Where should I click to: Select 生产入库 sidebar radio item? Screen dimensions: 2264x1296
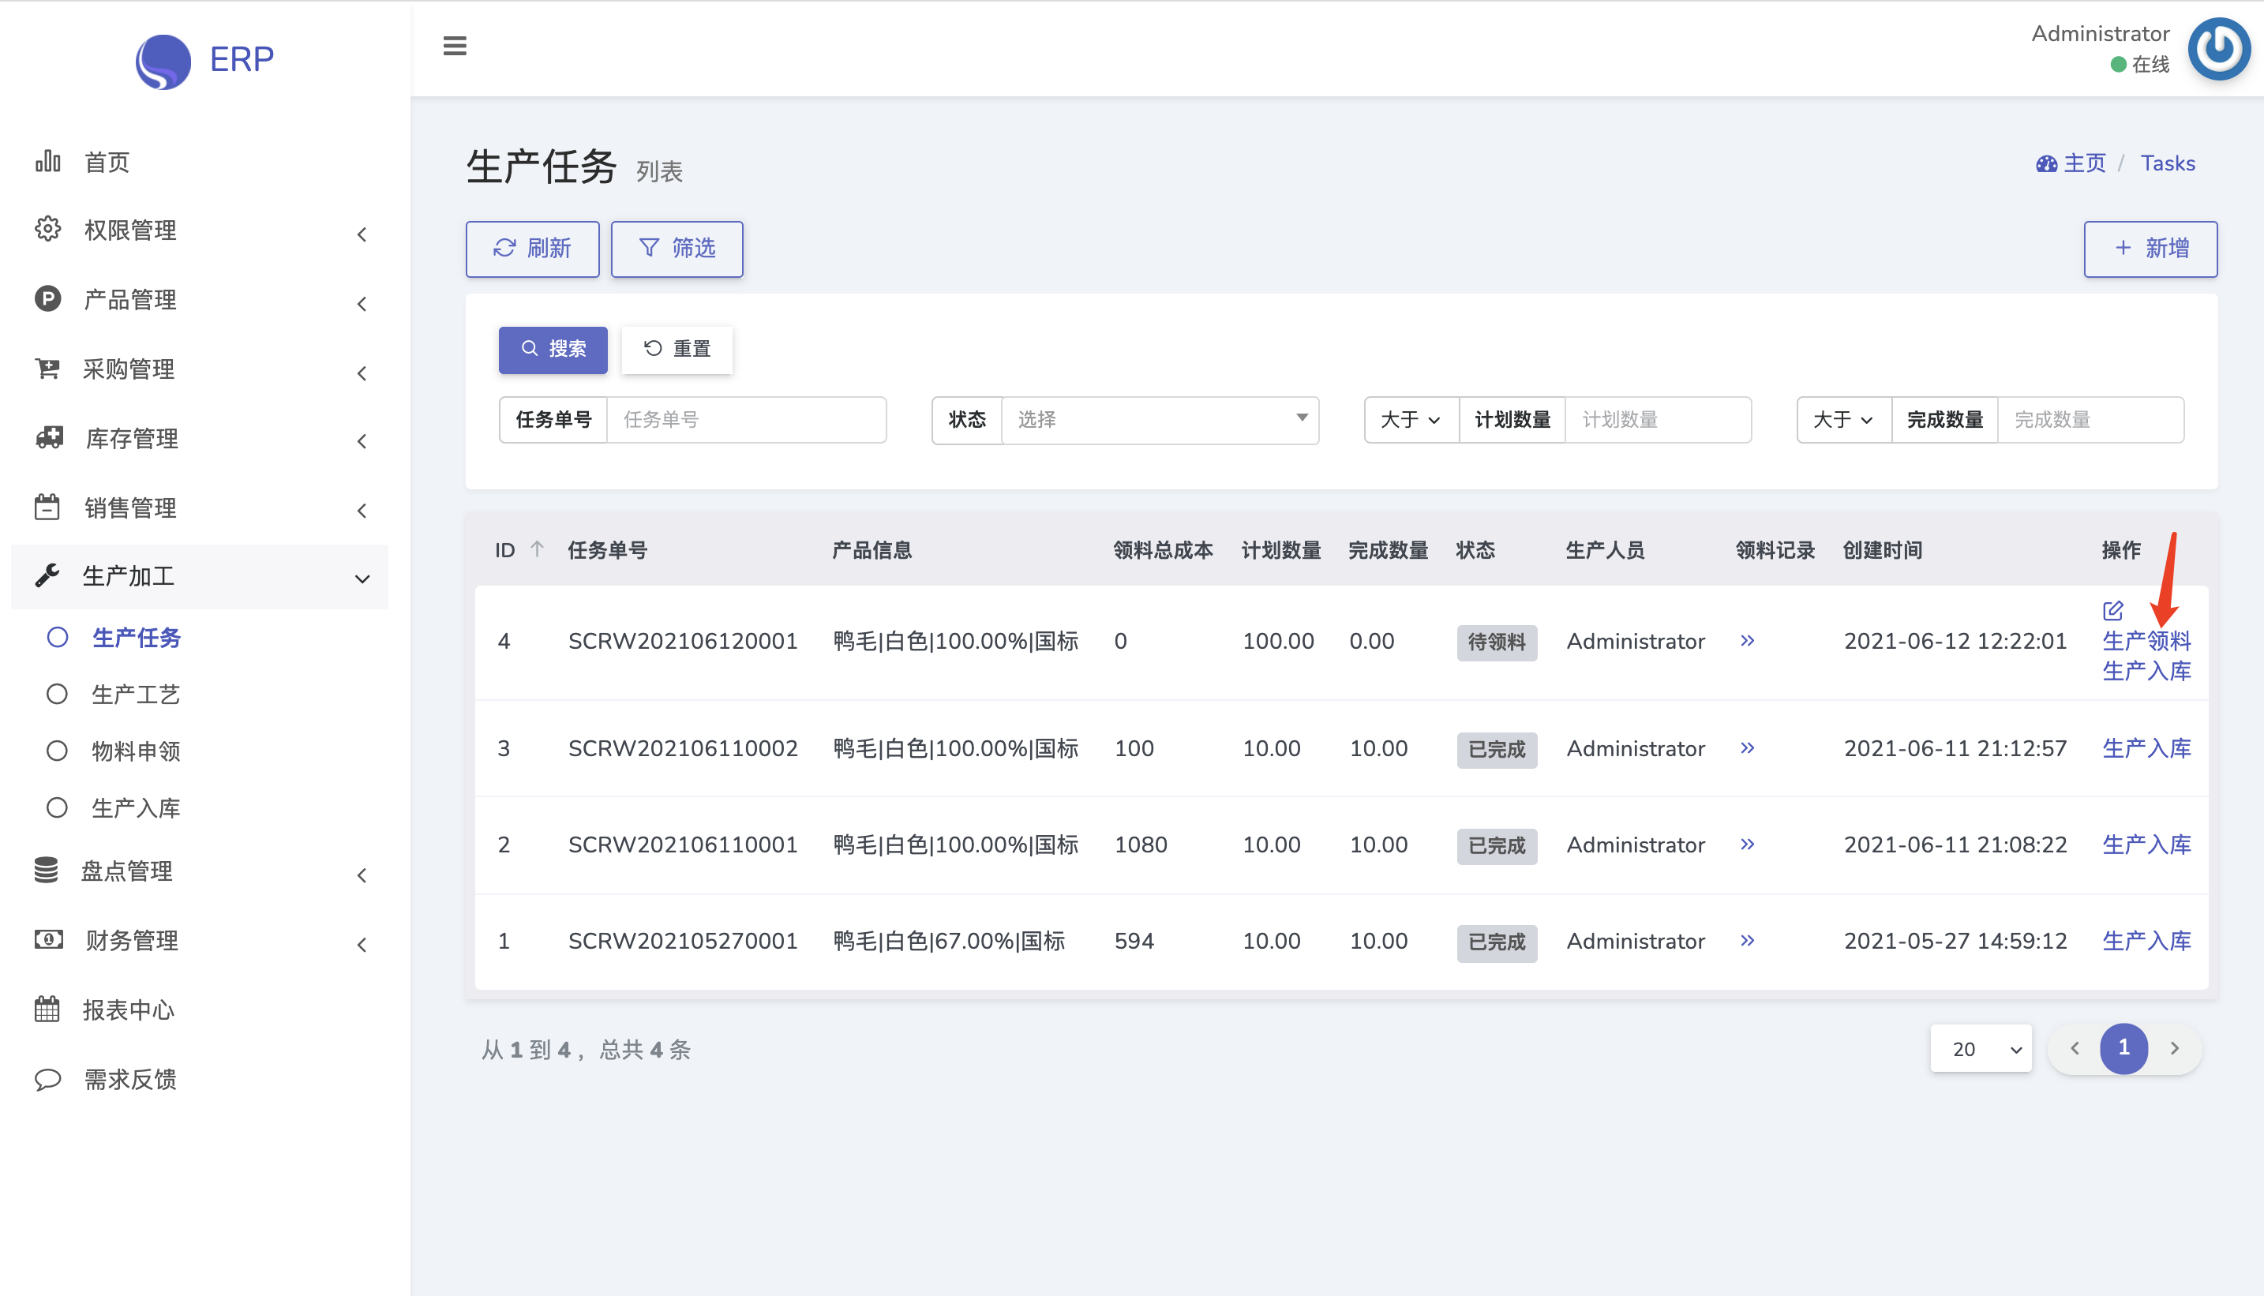click(x=135, y=808)
